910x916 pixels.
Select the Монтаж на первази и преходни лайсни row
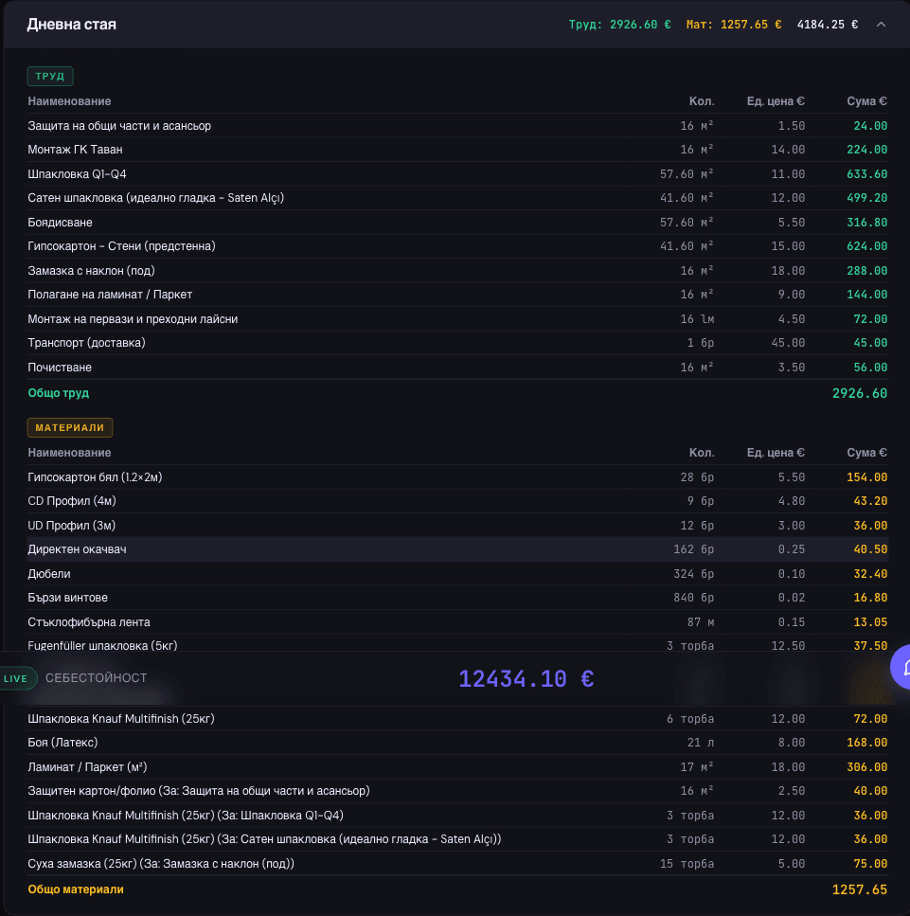point(457,319)
